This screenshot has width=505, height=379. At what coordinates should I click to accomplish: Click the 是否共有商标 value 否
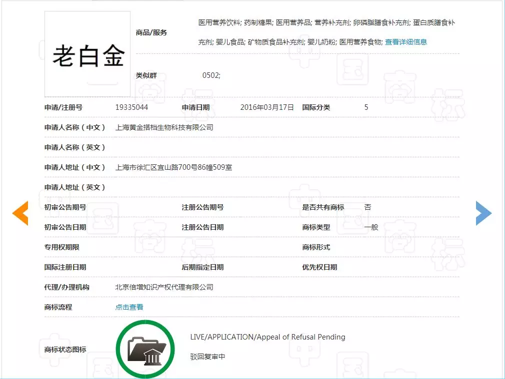click(367, 207)
